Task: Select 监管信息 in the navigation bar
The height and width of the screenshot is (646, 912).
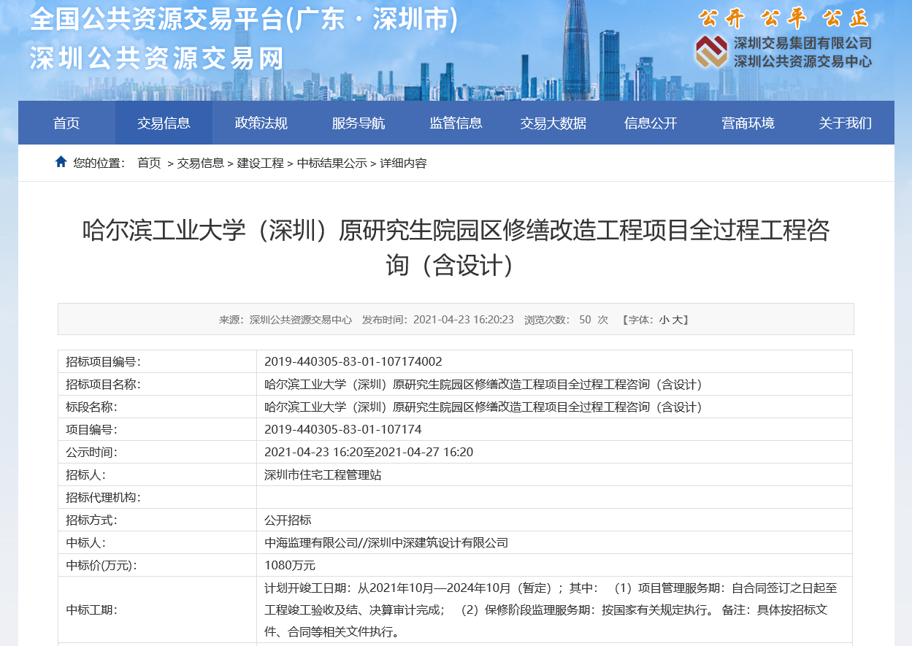Action: (456, 123)
